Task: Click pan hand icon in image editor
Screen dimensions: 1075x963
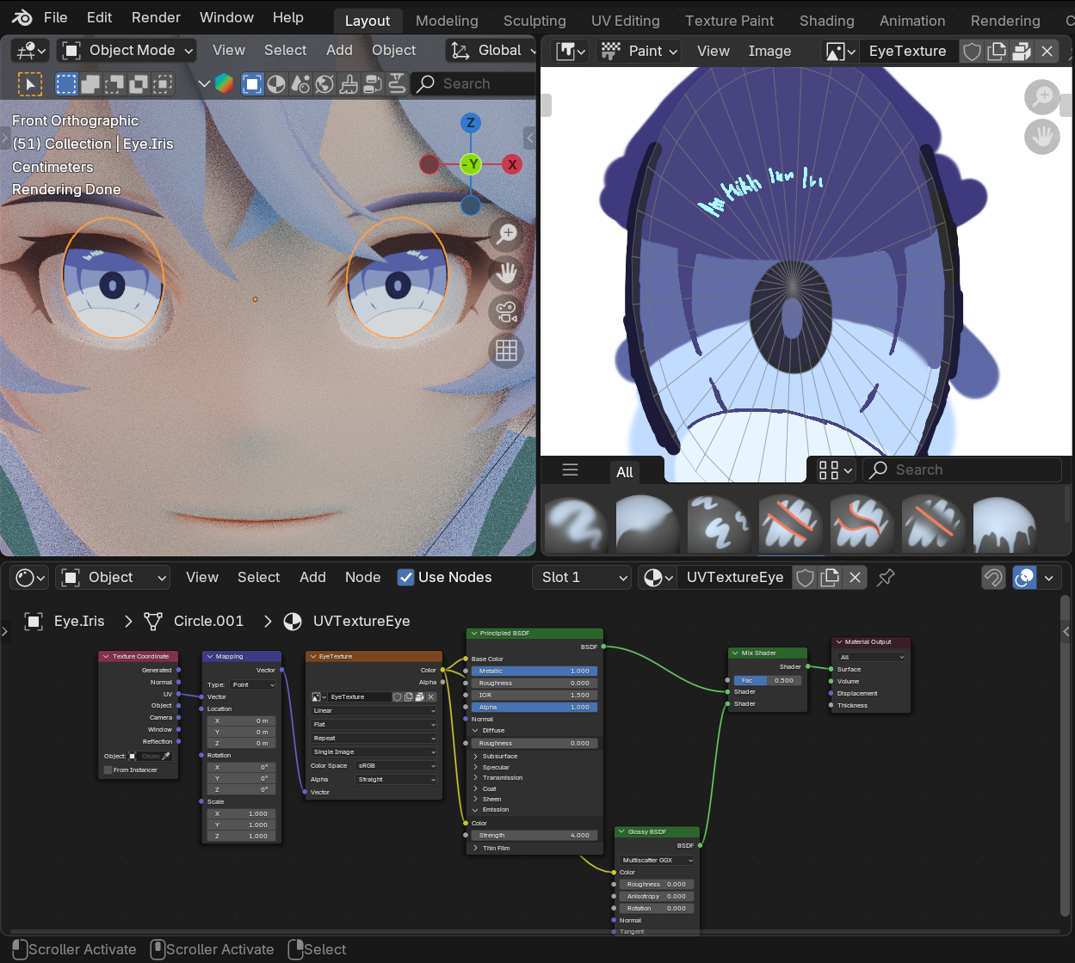Action: [x=1041, y=138]
